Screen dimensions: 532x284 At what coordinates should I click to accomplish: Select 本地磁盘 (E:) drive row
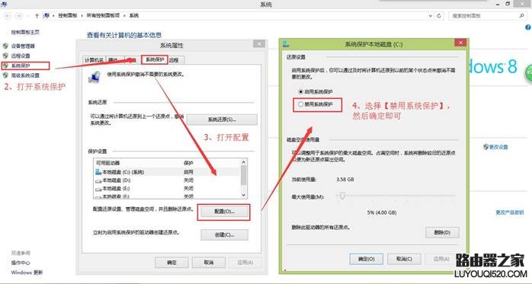(x=168, y=188)
